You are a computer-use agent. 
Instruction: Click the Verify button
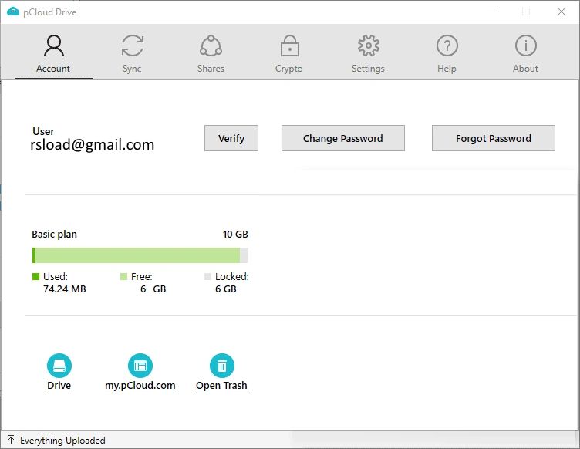231,138
